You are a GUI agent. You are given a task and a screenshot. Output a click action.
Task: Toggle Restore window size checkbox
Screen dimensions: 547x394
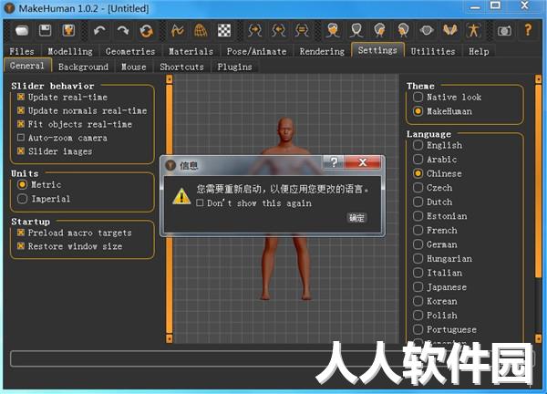[x=21, y=245]
